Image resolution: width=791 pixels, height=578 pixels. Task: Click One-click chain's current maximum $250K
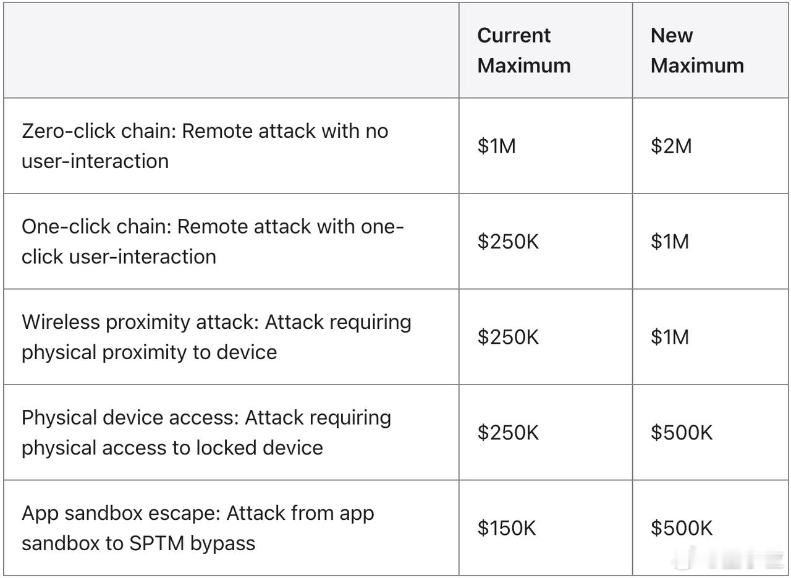pyautogui.click(x=508, y=242)
